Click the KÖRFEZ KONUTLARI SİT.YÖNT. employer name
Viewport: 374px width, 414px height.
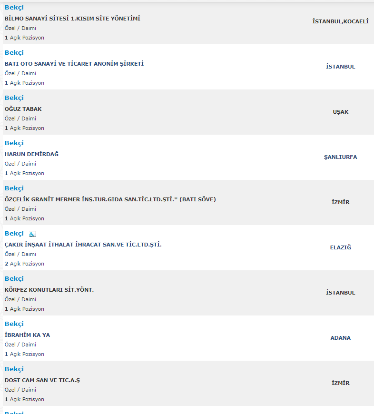click(x=49, y=290)
